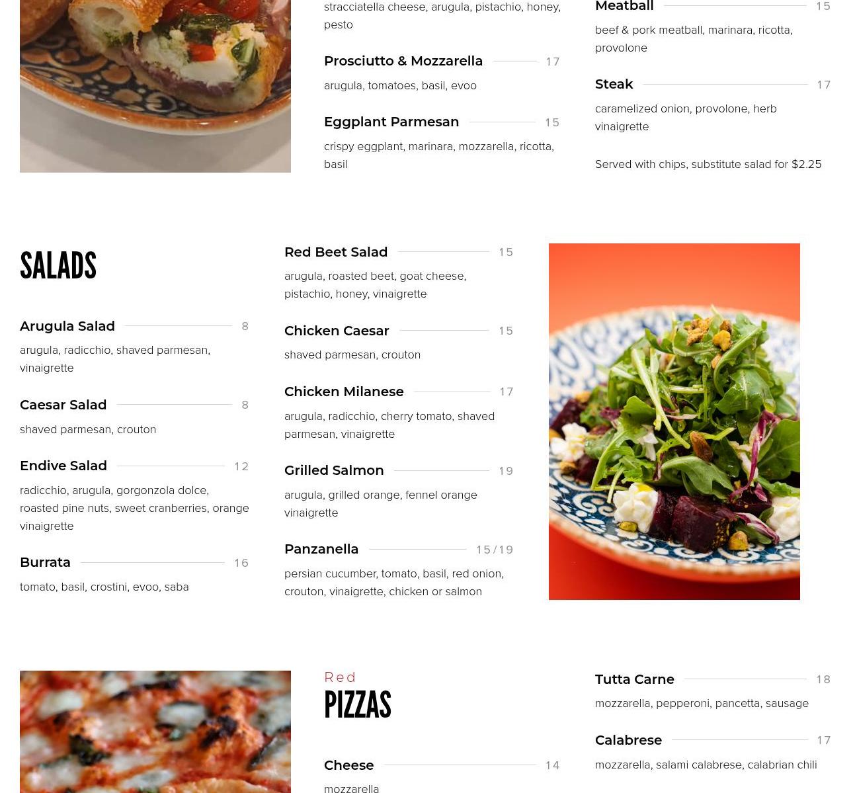Select the Eggplant Parmesan item title
Viewport: 853px width, 793px height.
pyautogui.click(x=391, y=122)
